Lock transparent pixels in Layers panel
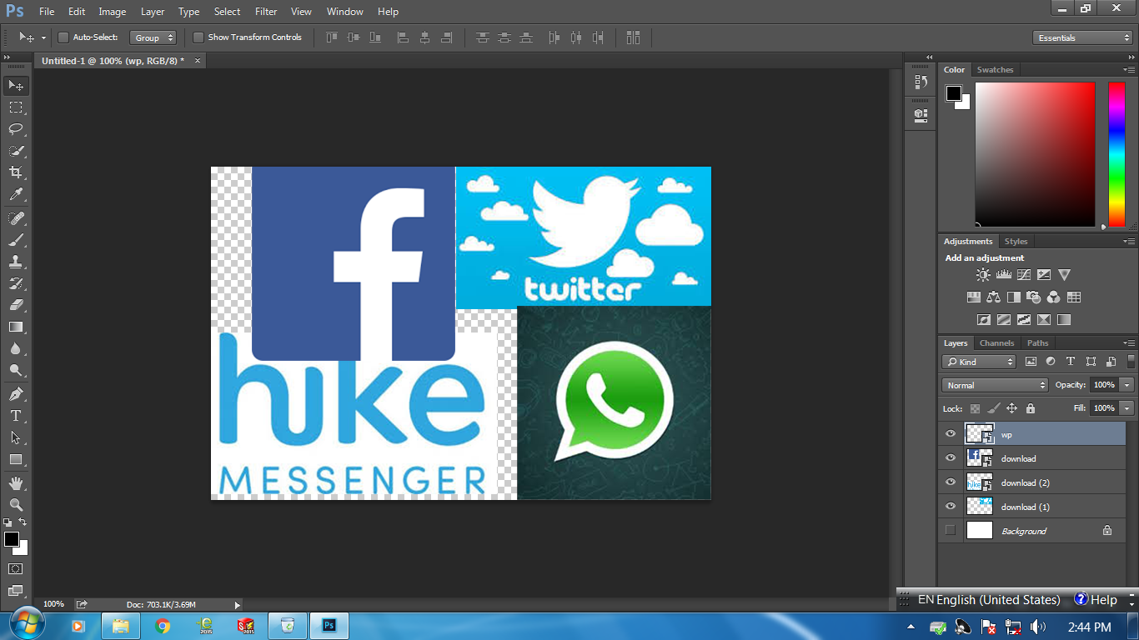 click(974, 408)
